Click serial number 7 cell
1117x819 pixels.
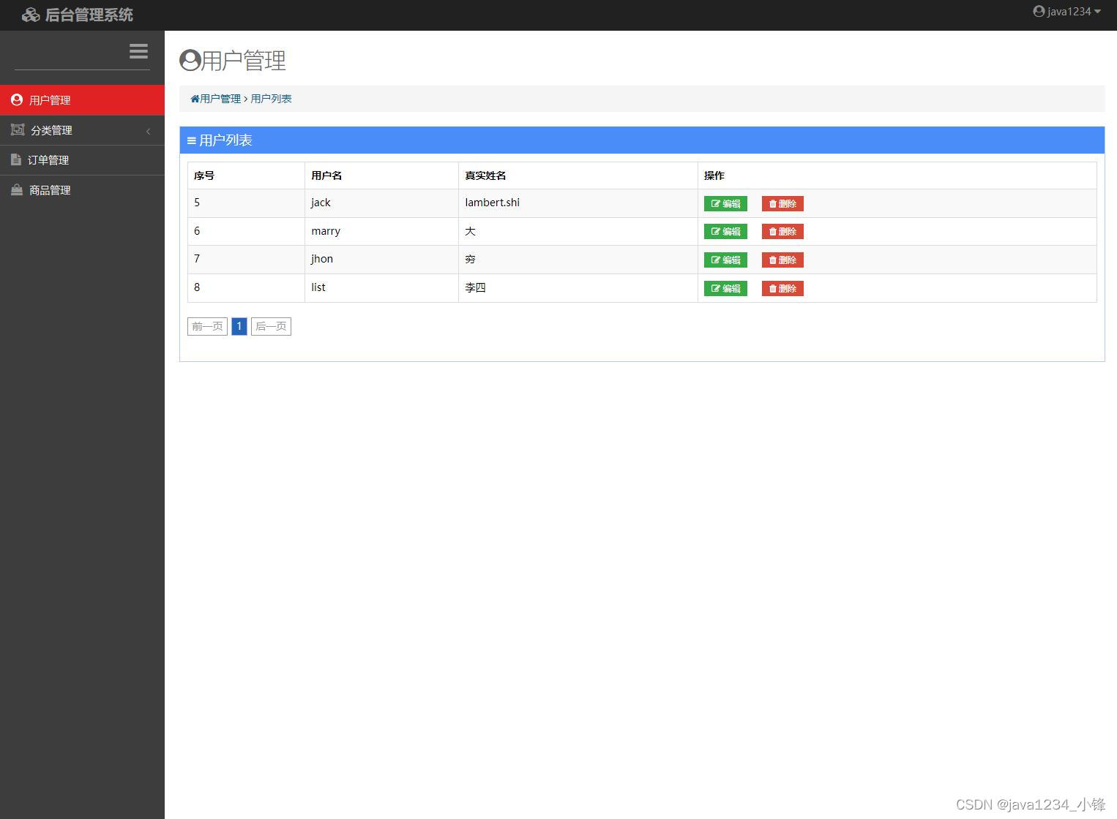(246, 259)
